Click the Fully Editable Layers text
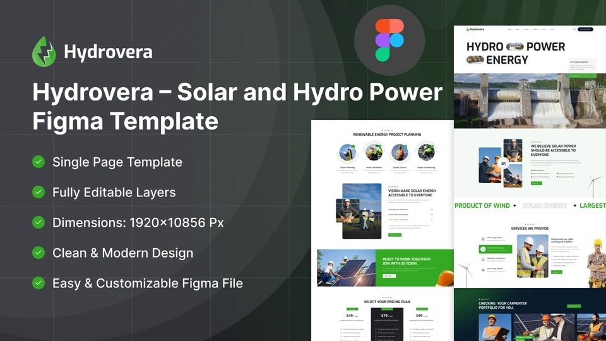Screen dimensions: 606x341 click(114, 192)
